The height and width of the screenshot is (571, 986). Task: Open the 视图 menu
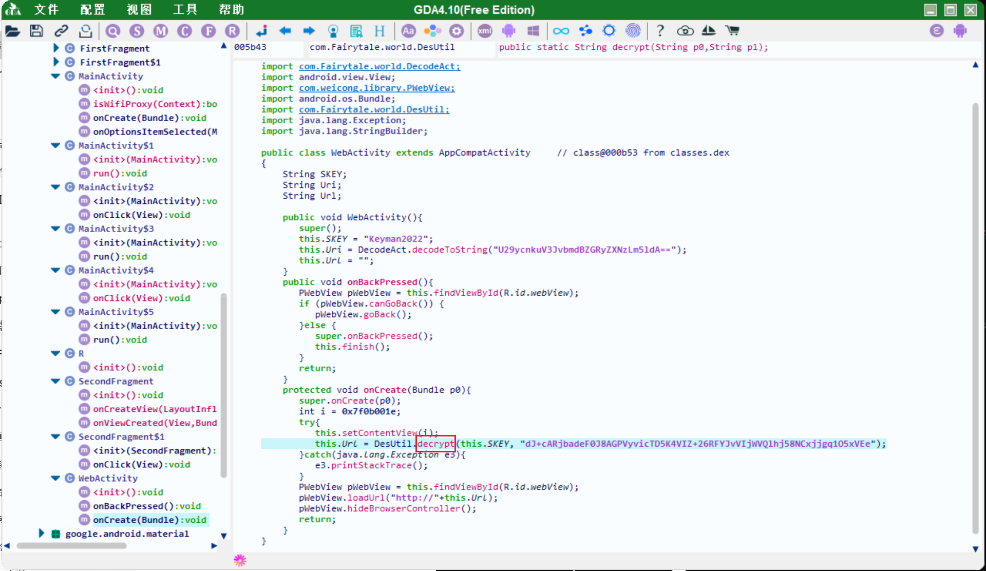[139, 10]
